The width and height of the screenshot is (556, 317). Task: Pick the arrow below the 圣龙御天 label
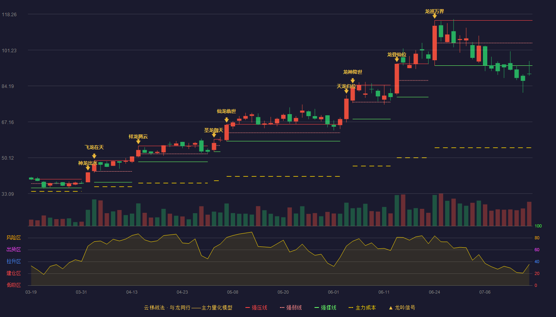pos(214,135)
